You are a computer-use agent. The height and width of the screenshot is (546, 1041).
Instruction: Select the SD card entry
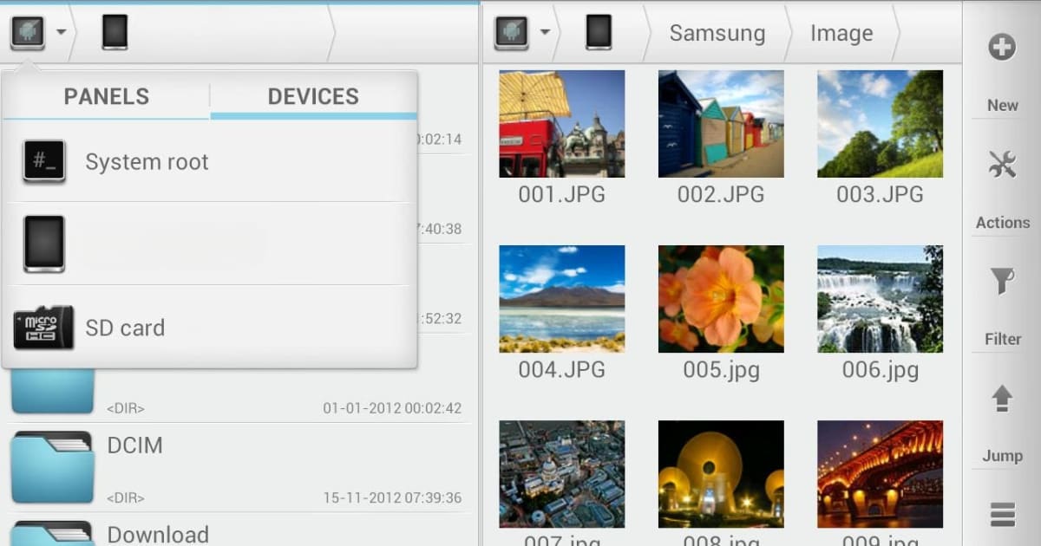(124, 328)
